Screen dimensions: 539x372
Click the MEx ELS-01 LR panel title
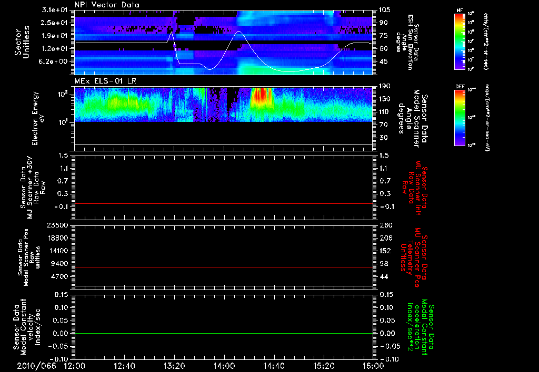pos(105,81)
